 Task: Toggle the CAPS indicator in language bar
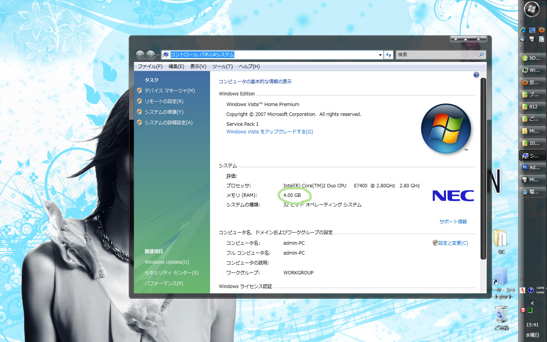click(541, 288)
